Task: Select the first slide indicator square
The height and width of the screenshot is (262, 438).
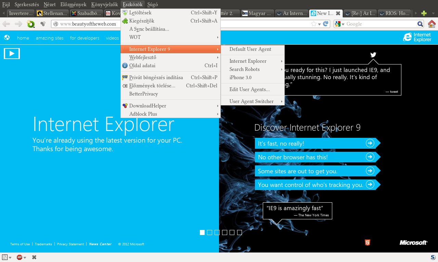Action: point(202,232)
